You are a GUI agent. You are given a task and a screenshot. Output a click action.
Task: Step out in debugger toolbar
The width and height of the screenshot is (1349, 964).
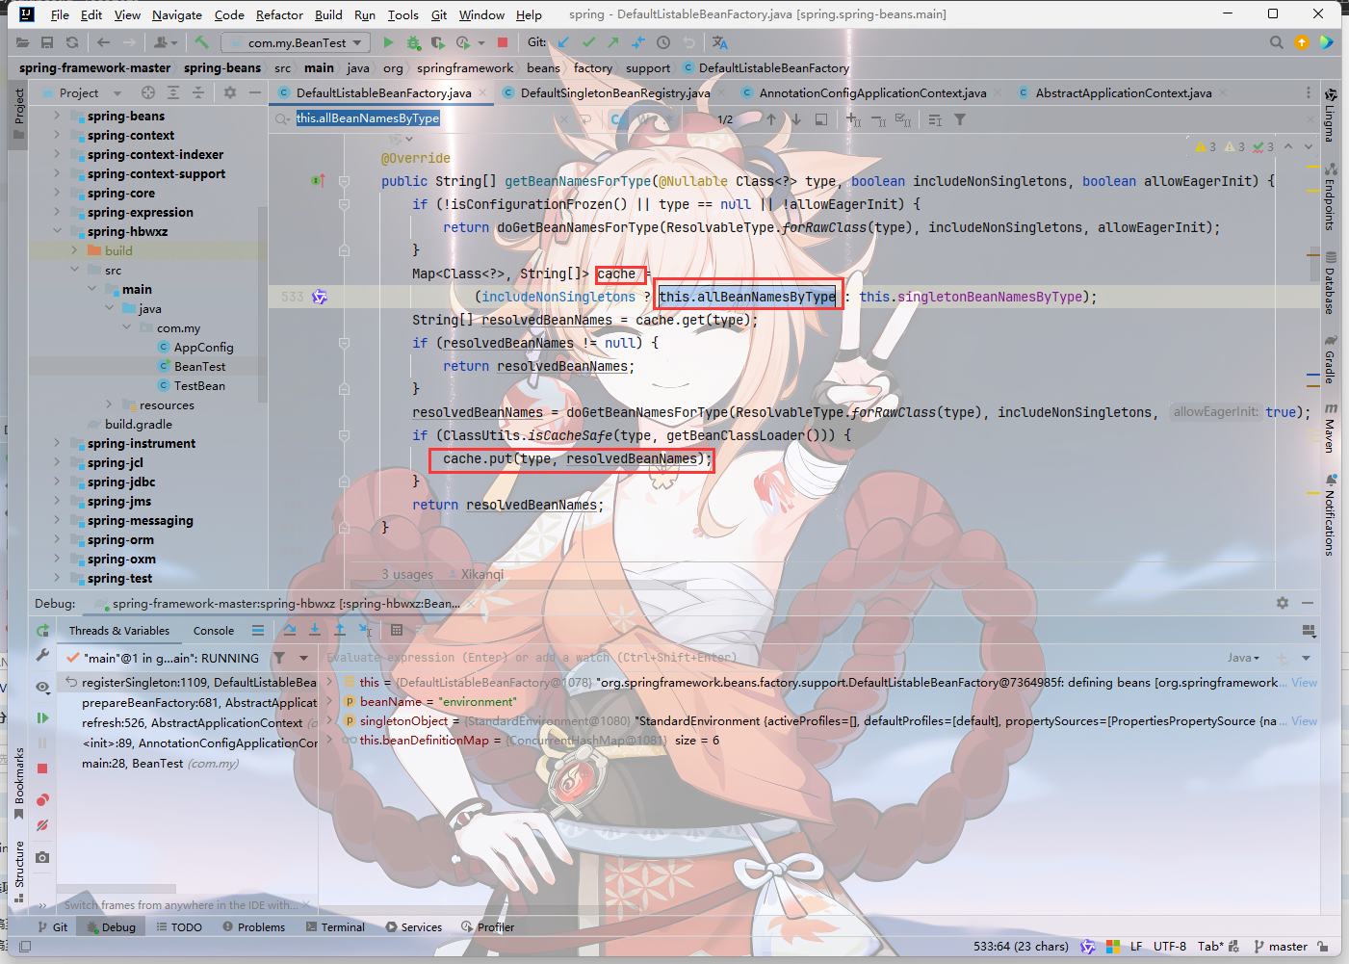340,630
